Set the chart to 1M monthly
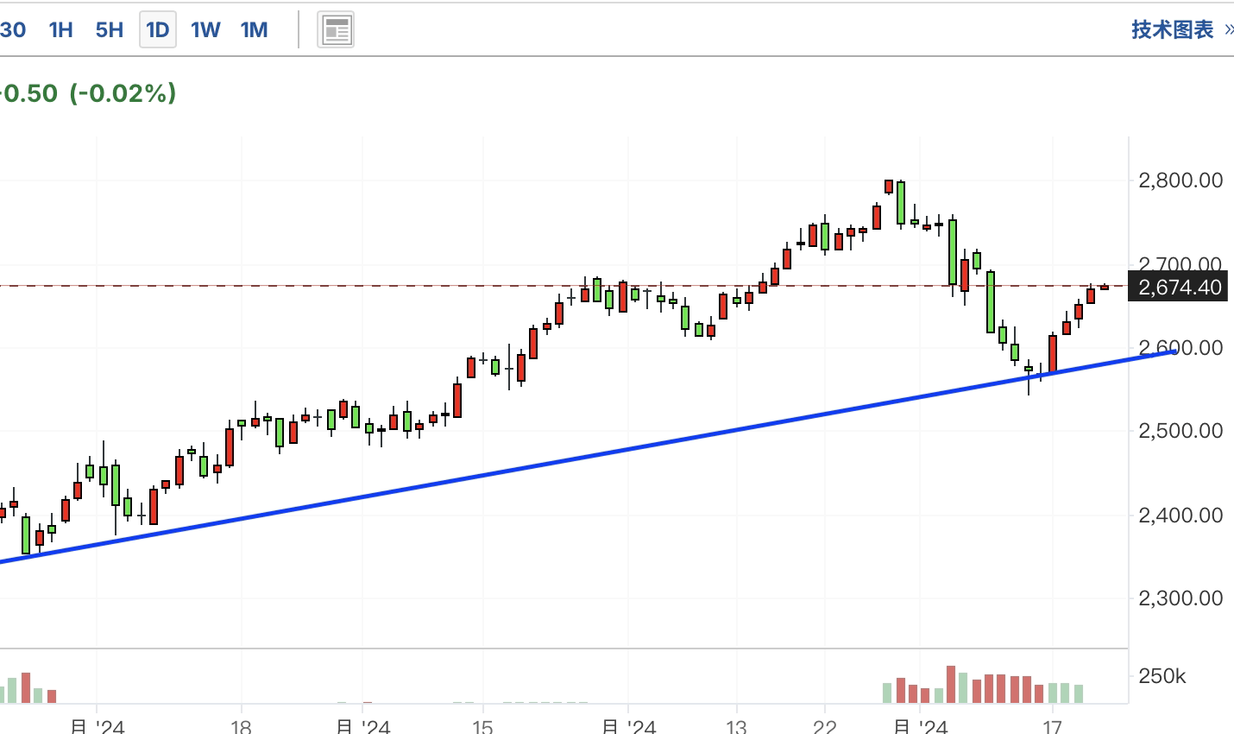This screenshot has width=1234, height=734. (254, 30)
